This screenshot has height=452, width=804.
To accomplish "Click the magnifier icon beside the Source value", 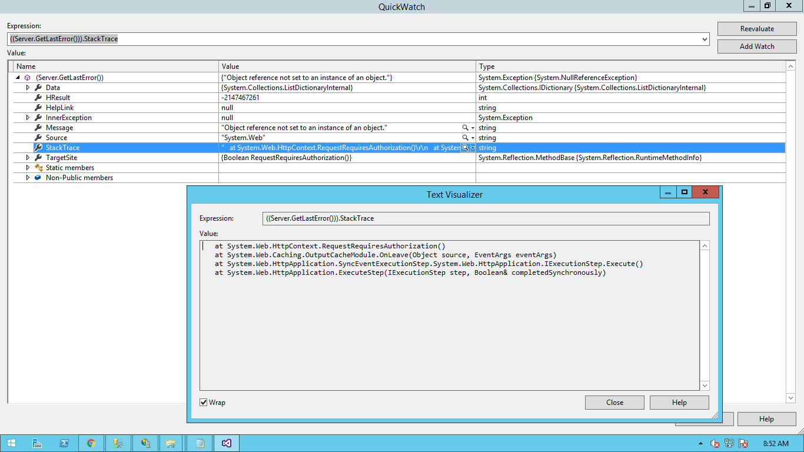I will point(464,137).
